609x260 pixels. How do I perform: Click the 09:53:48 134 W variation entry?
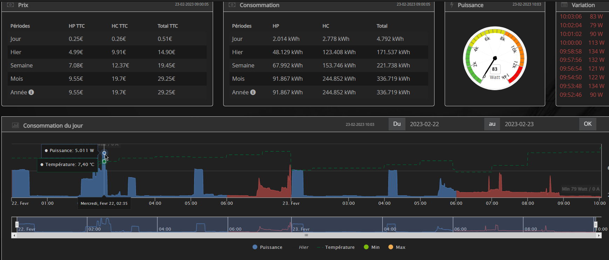pyautogui.click(x=582, y=86)
